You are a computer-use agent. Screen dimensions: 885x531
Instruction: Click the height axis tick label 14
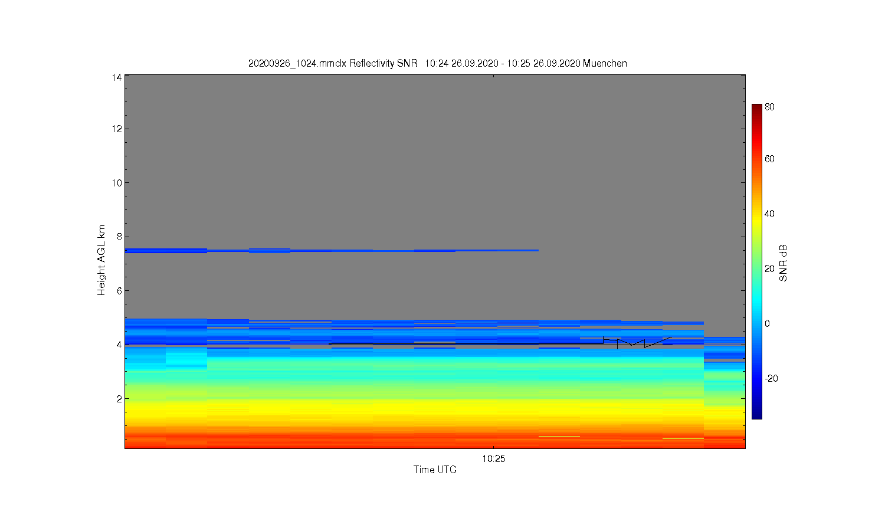(117, 77)
